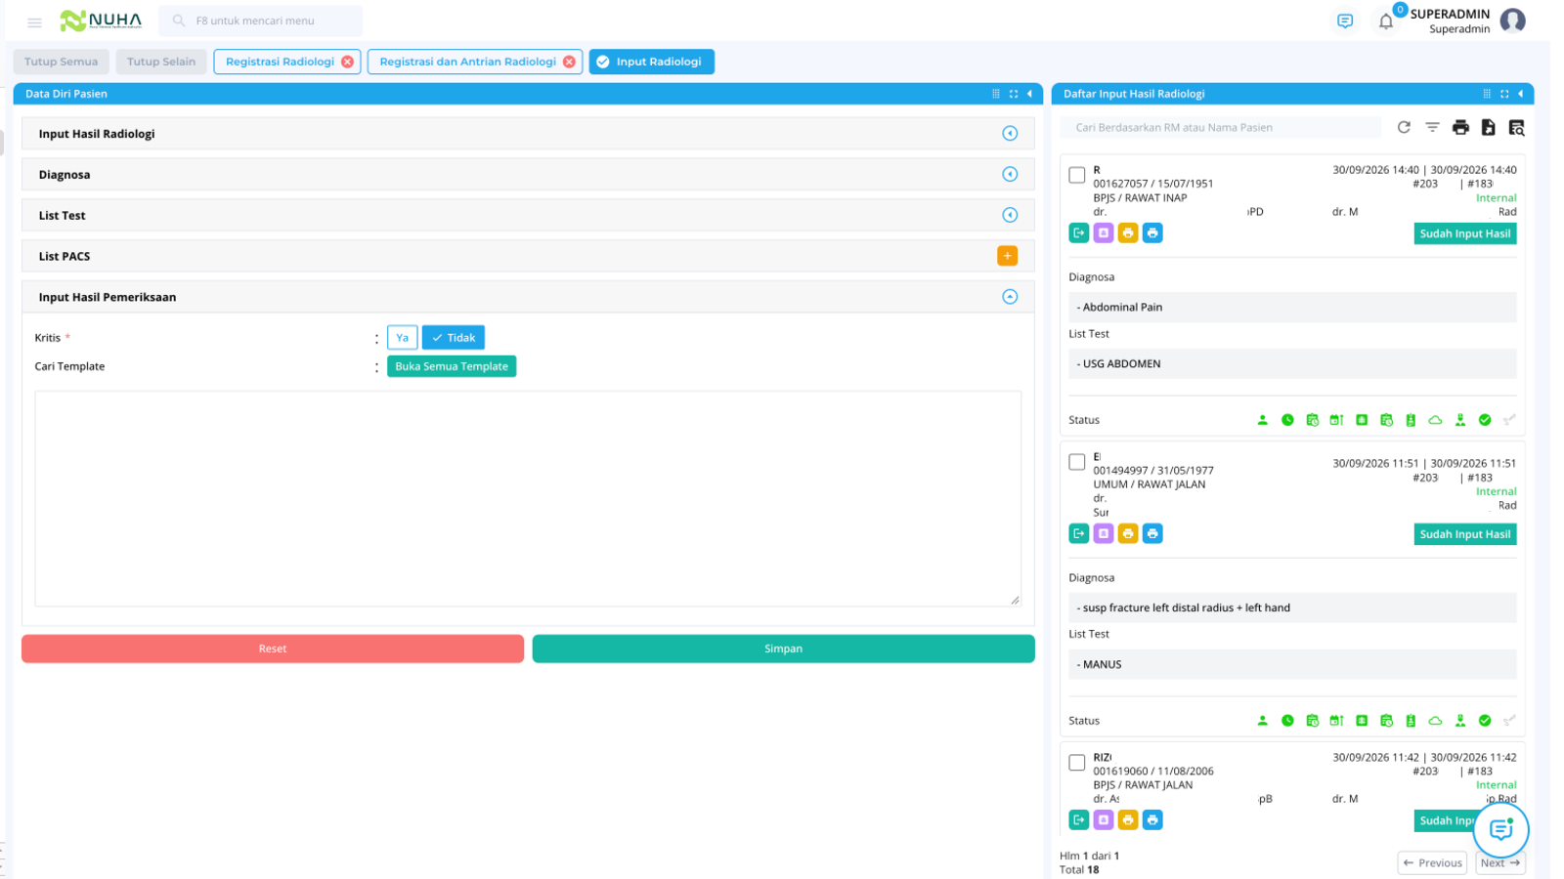Add a List PACS entry with the plus button
Image resolution: width=1564 pixels, height=879 pixels.
1007,256
